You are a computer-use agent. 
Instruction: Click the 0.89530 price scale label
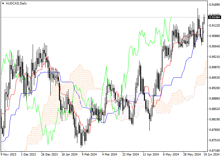(215, 78)
